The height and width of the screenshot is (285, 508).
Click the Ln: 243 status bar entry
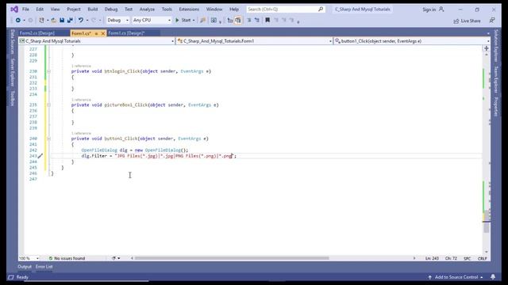coord(432,258)
